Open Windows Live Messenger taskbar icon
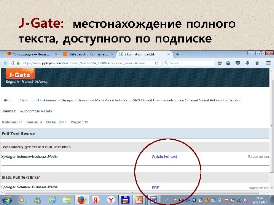274x205 pixels. click(x=38, y=200)
